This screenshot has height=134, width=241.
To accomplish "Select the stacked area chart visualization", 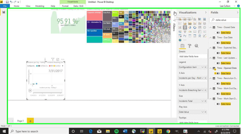I will point(190,23).
